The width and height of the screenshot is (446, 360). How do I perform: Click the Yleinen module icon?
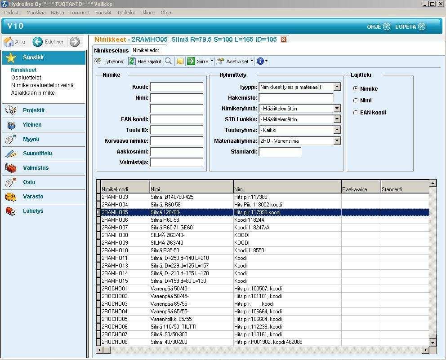(11, 125)
